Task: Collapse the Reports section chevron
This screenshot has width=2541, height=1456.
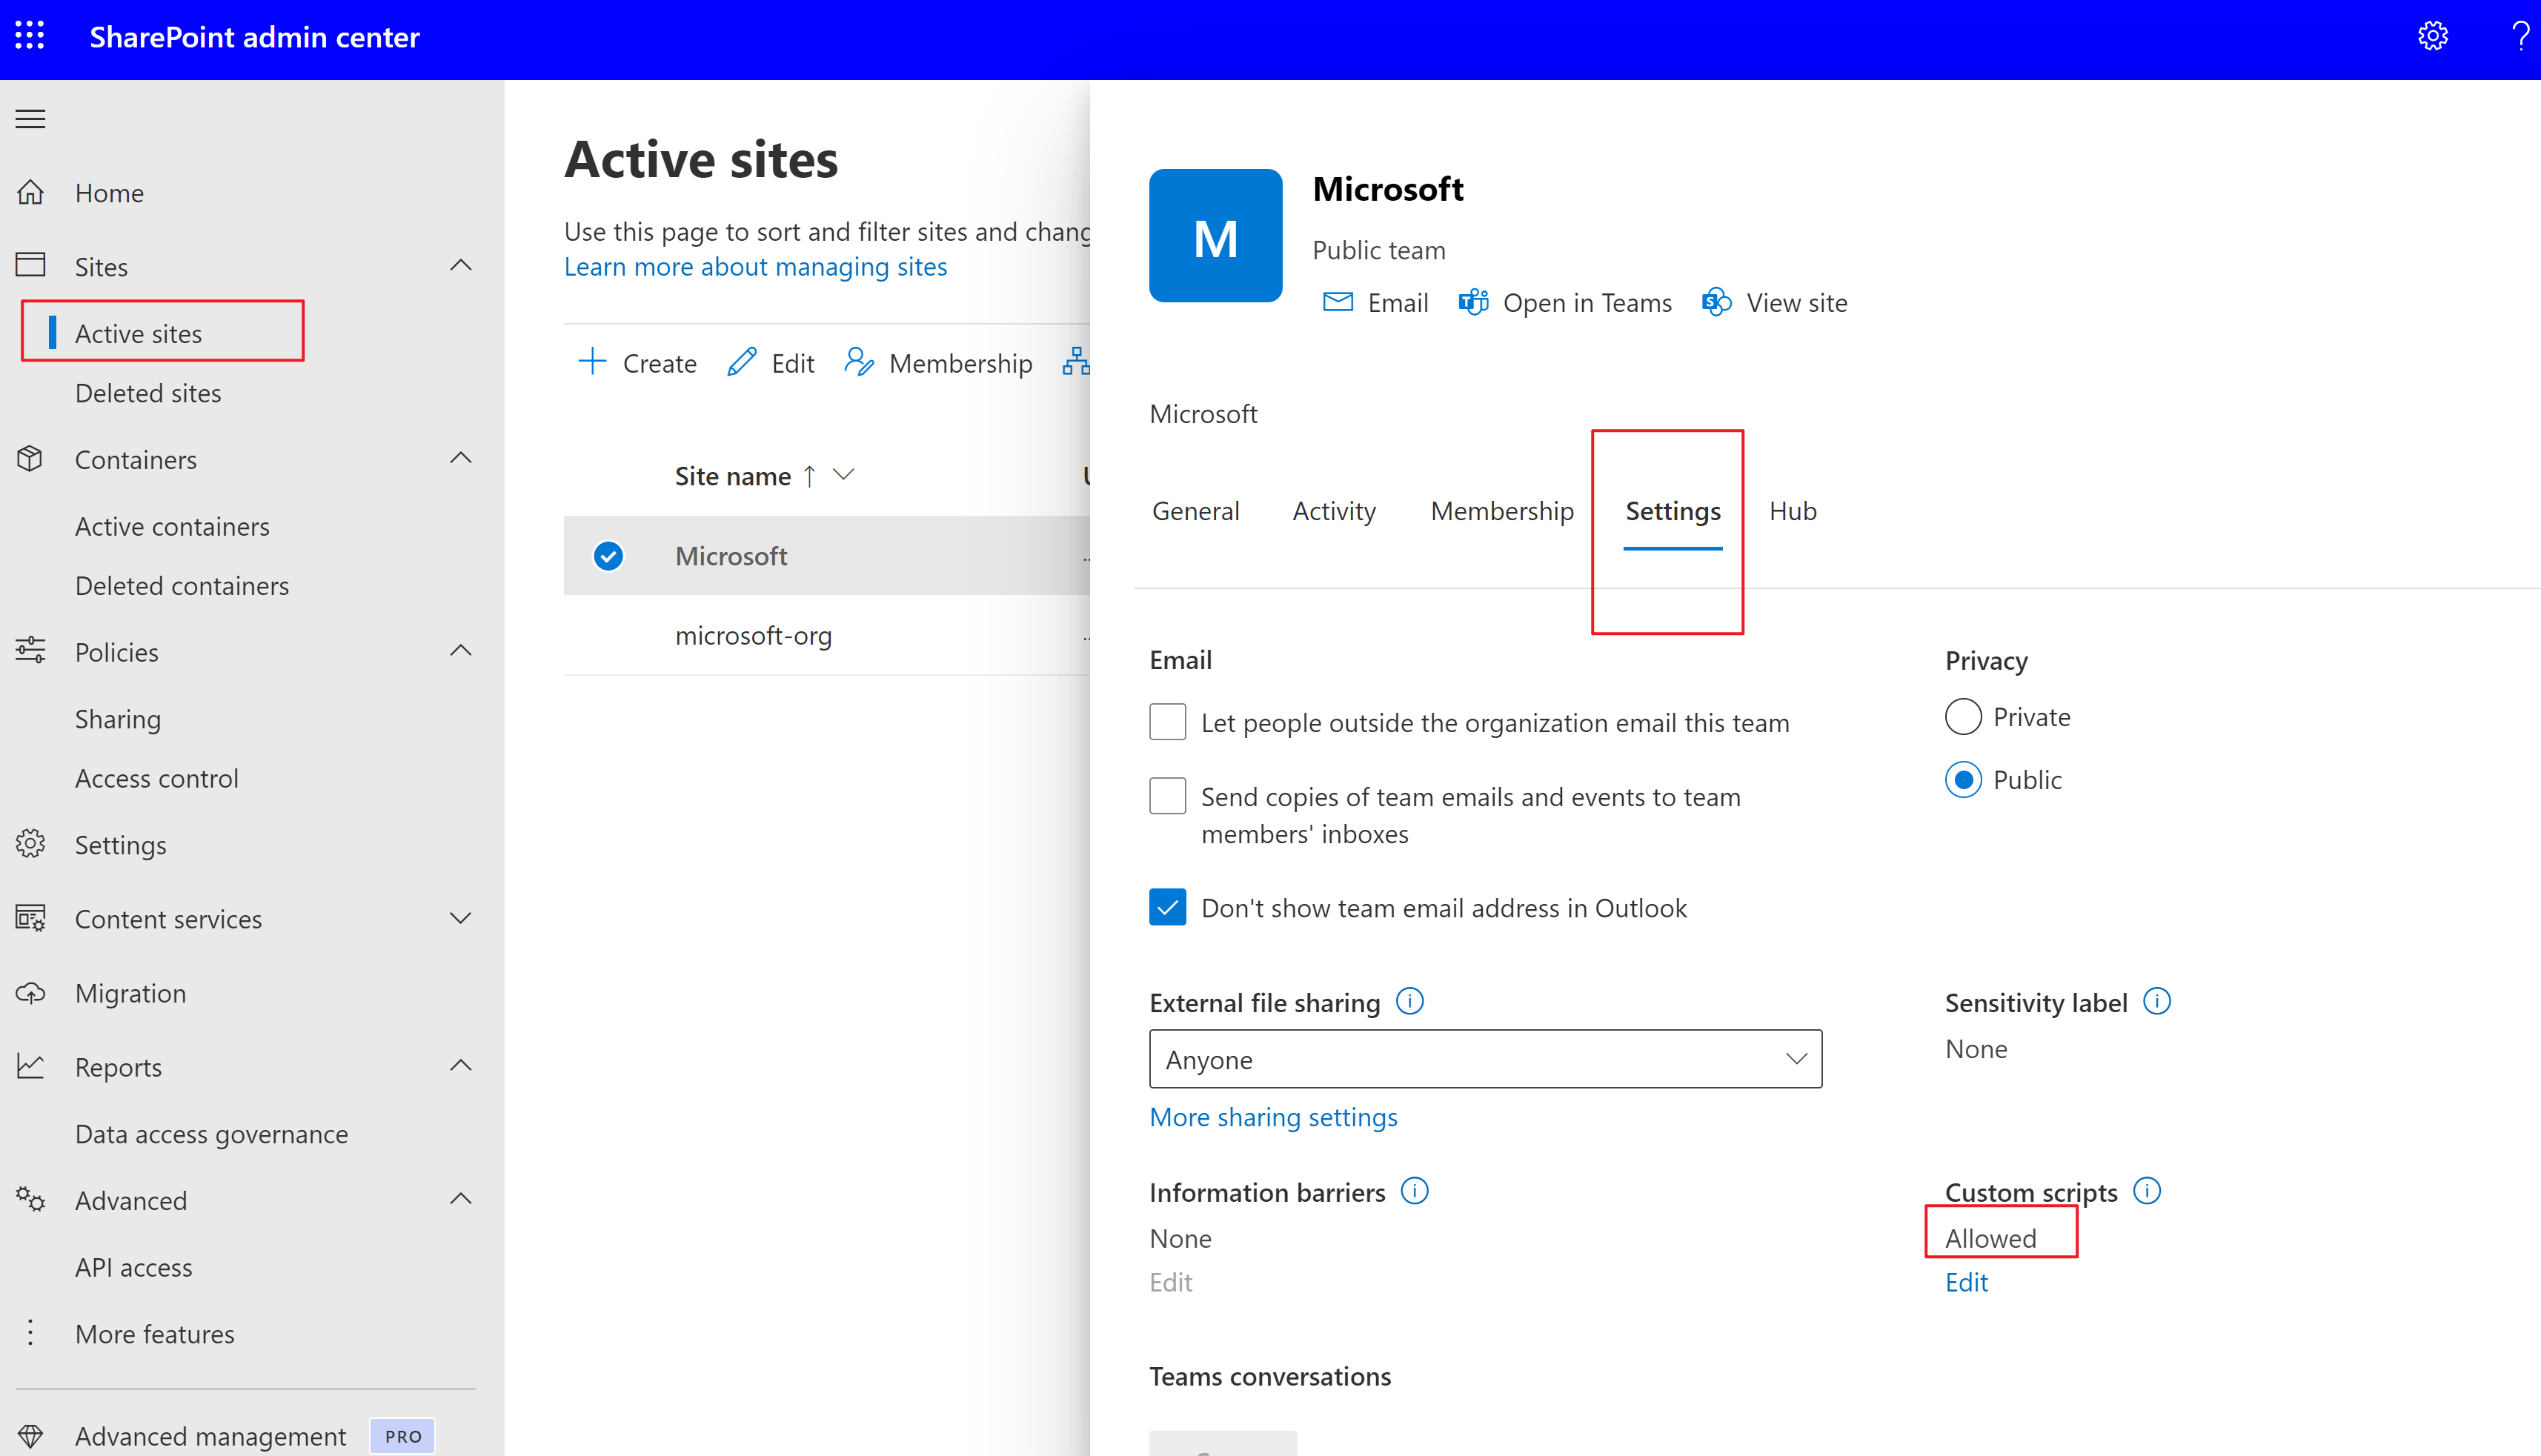Action: coord(460,1066)
